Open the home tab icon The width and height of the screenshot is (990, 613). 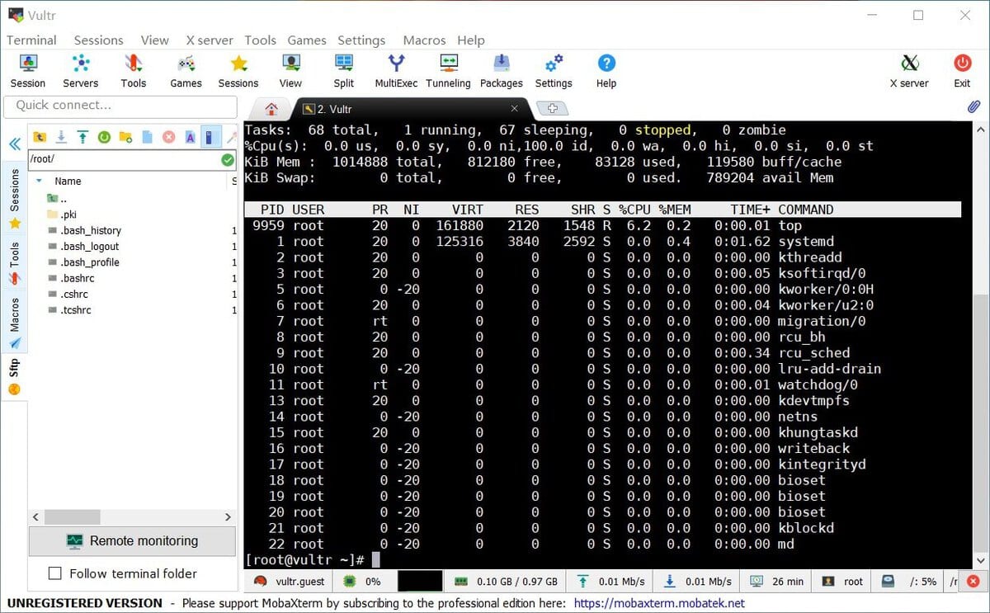[x=271, y=109]
